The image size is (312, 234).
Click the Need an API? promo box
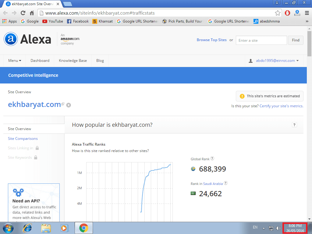pos(34,203)
